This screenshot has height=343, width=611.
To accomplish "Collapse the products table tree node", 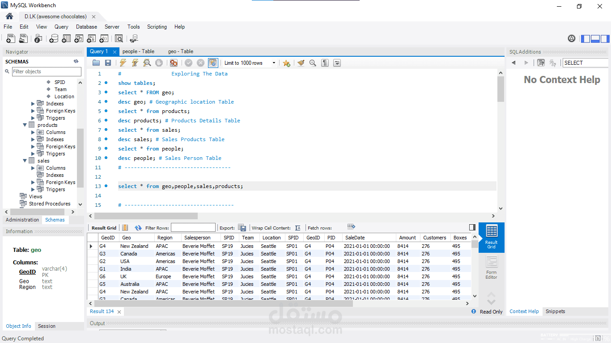I will pos(25,125).
